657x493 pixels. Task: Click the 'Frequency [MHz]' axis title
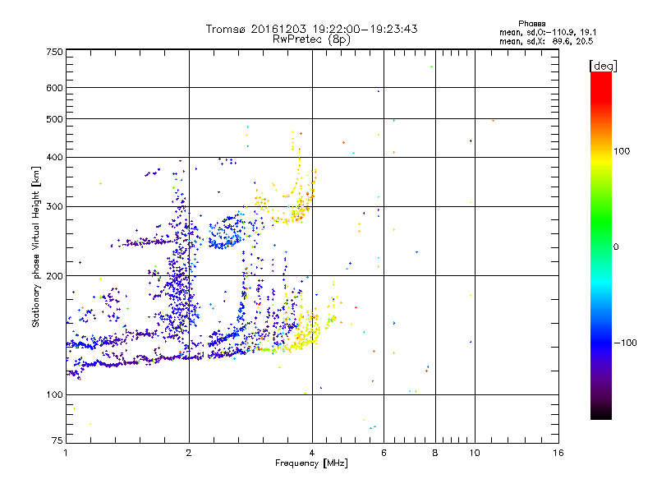coord(311,463)
